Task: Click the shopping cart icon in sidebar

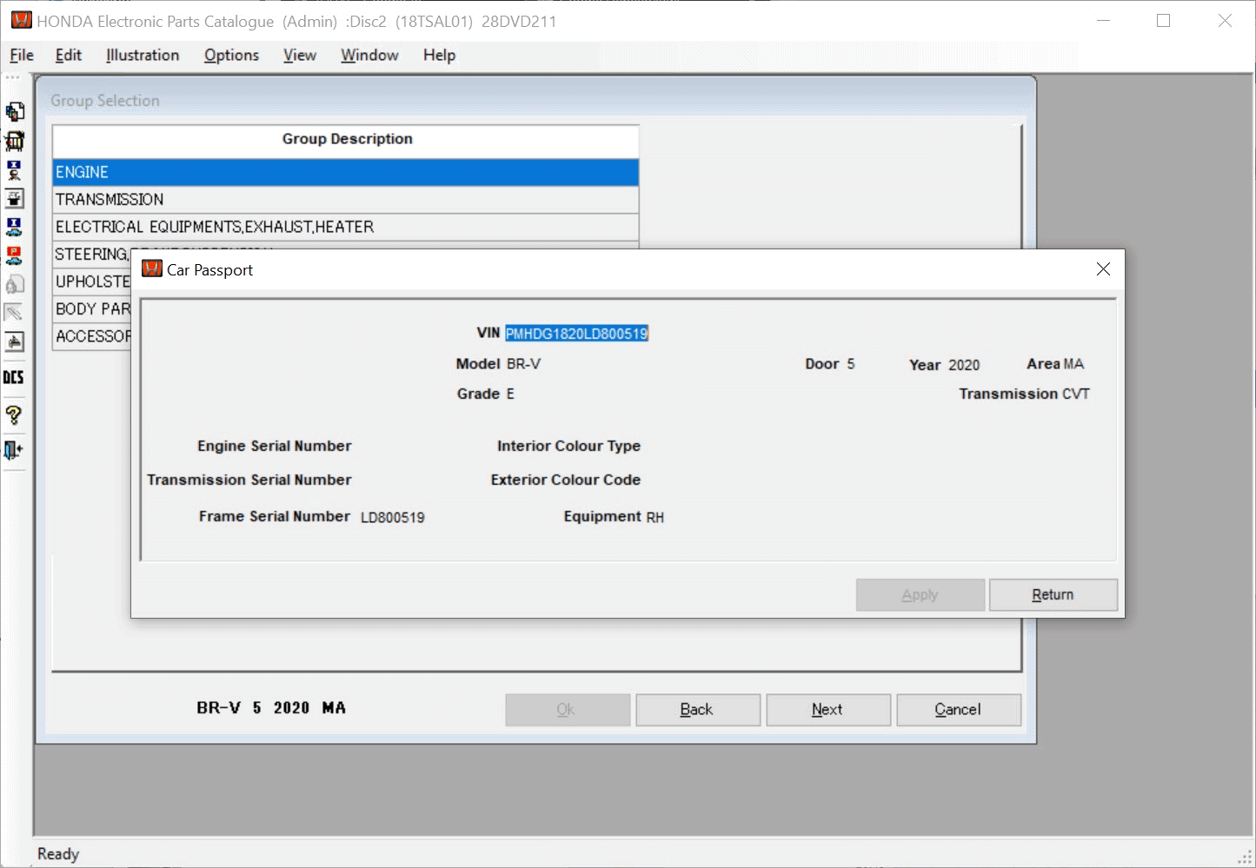Action: 15,141
